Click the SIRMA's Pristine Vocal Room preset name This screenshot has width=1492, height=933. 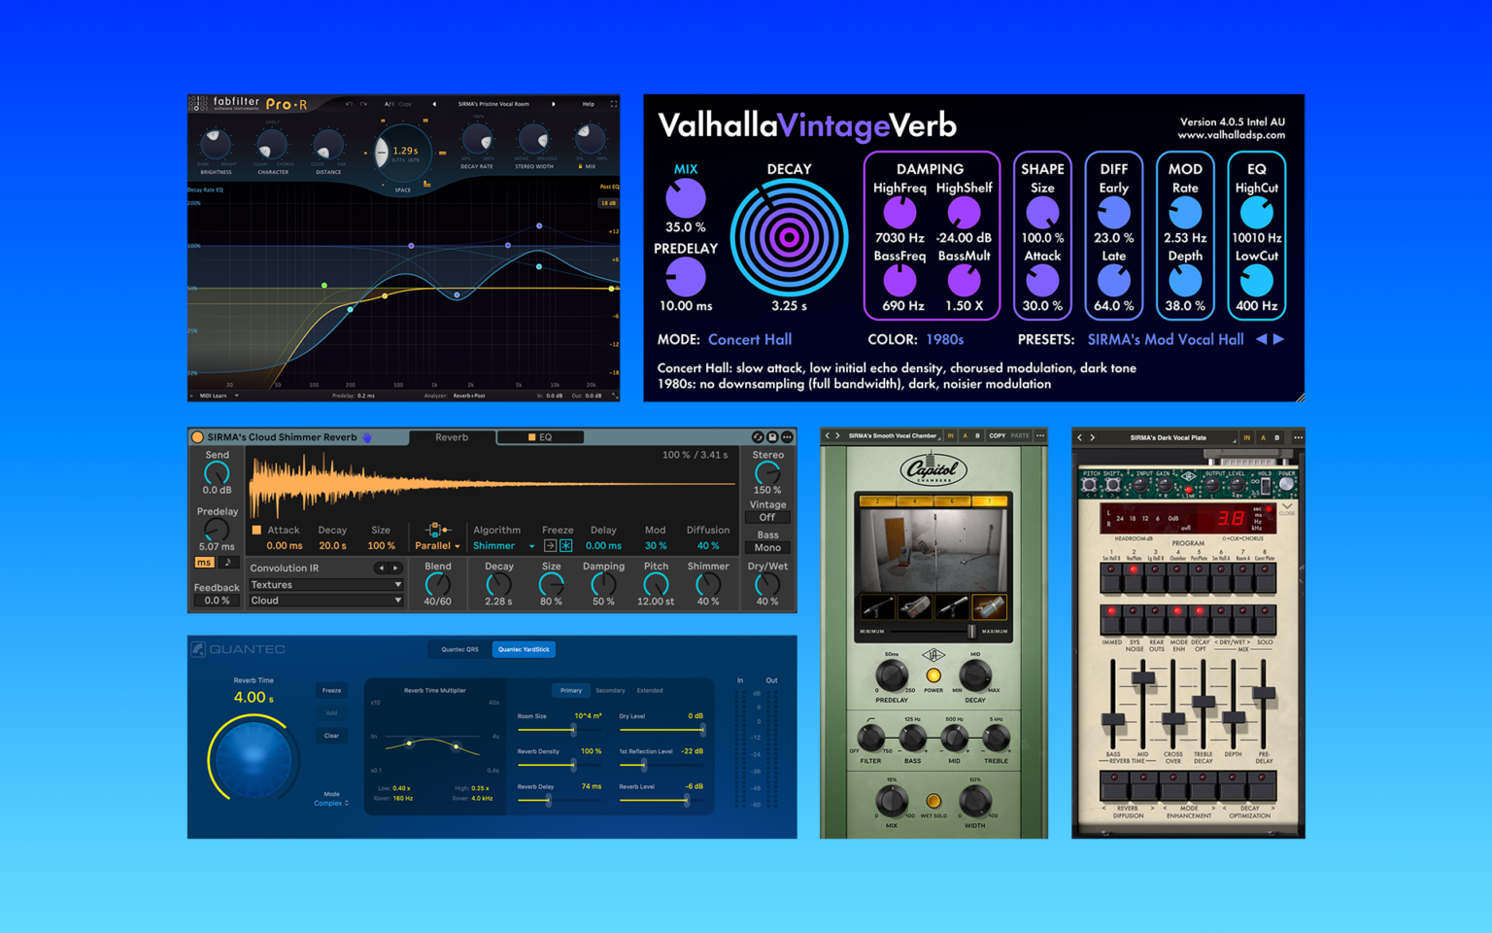pyautogui.click(x=493, y=104)
